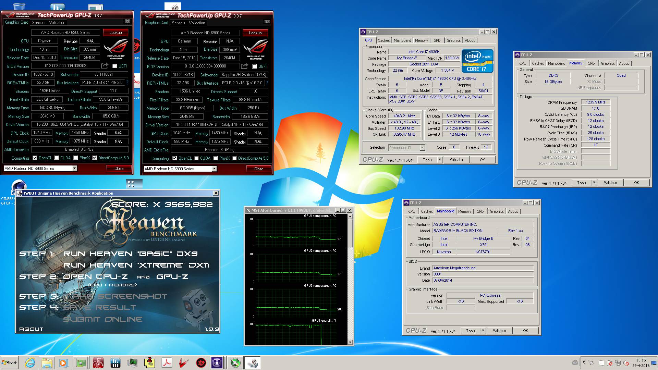The image size is (658, 370).
Task: Click on-screen keyboard icon near tray
Action: click(x=575, y=362)
